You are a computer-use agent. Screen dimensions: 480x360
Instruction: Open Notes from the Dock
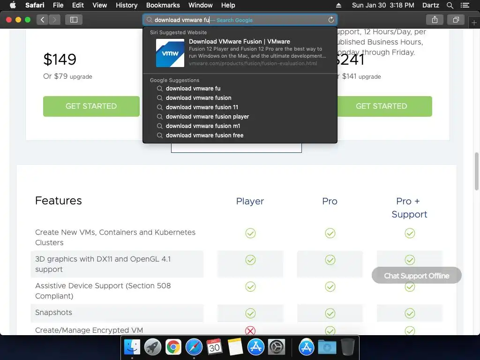click(x=235, y=347)
